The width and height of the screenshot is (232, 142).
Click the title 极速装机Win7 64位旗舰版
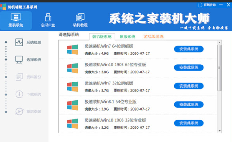(x=109, y=46)
